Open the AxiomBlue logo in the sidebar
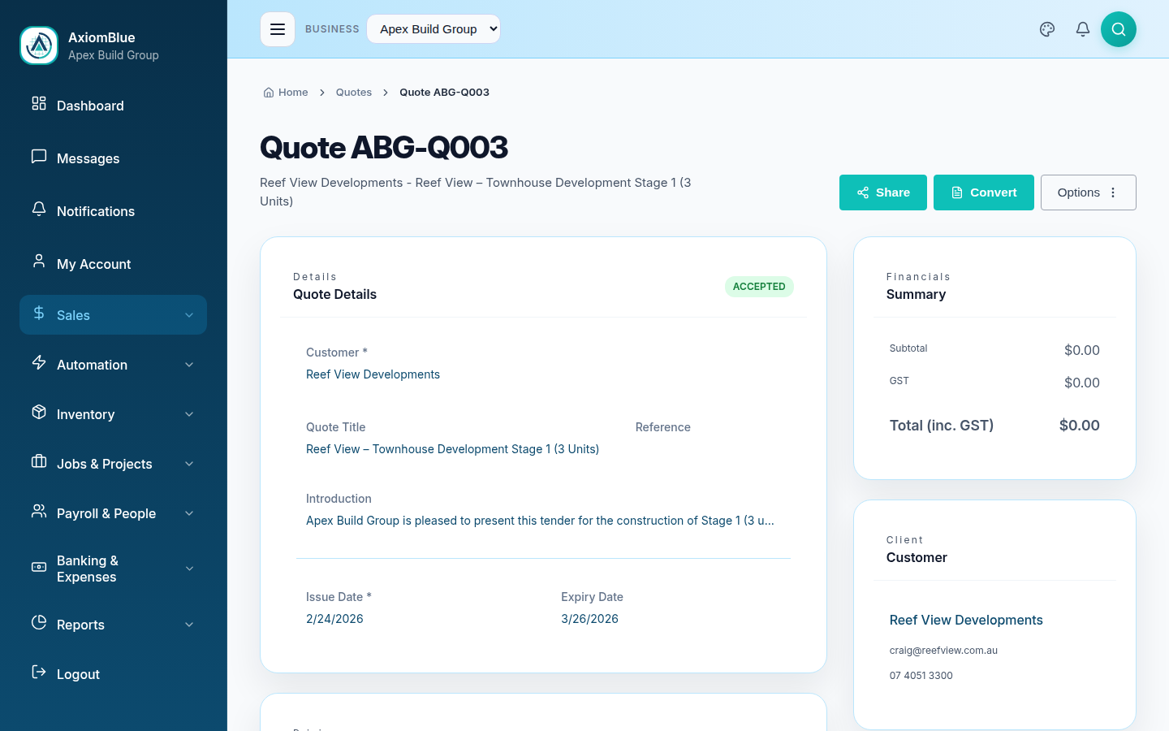 (x=39, y=45)
